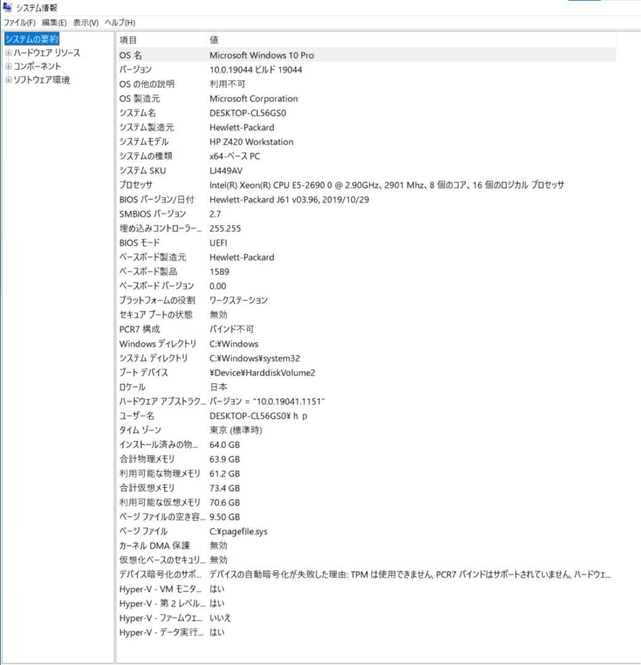Expand the ハードウェア リソース plus icon
Image resolution: width=641 pixels, height=665 pixels.
tap(8, 53)
